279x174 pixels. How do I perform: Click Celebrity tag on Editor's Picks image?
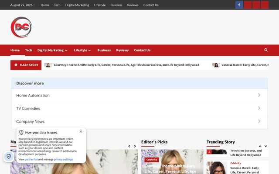click(x=152, y=160)
